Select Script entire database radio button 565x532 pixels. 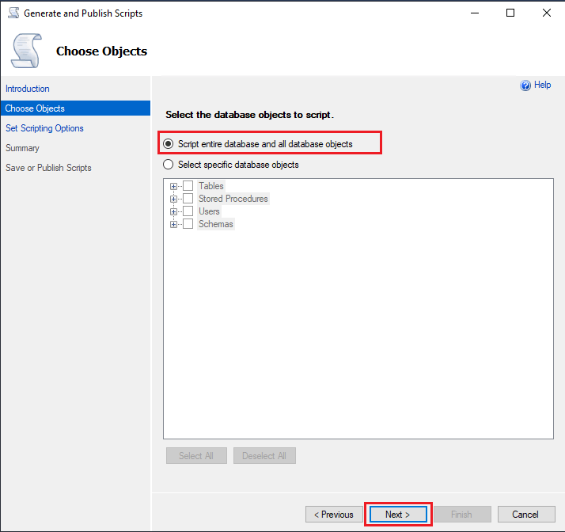[x=168, y=144]
